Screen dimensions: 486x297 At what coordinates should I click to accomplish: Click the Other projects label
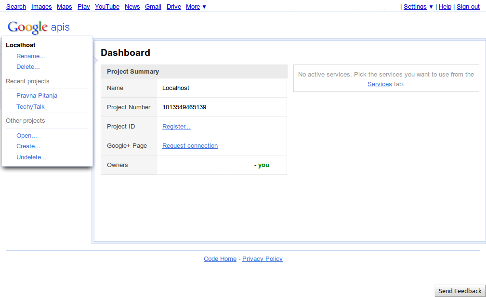26,120
